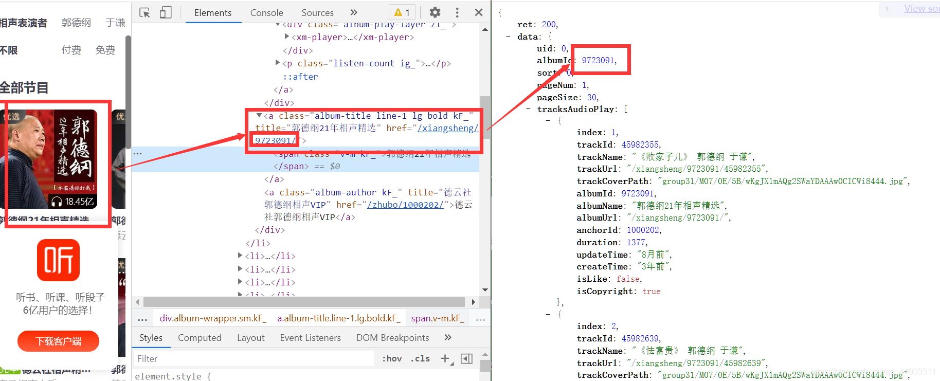
Task: Expand the xm-player element node
Action: pos(287,37)
